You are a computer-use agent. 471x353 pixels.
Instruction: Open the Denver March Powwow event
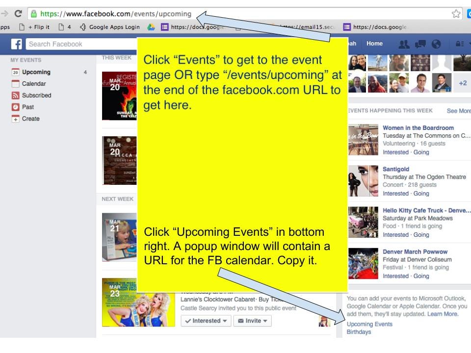tap(415, 252)
